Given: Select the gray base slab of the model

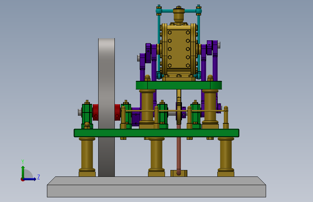Looking at the screenshot, I should [156, 187].
